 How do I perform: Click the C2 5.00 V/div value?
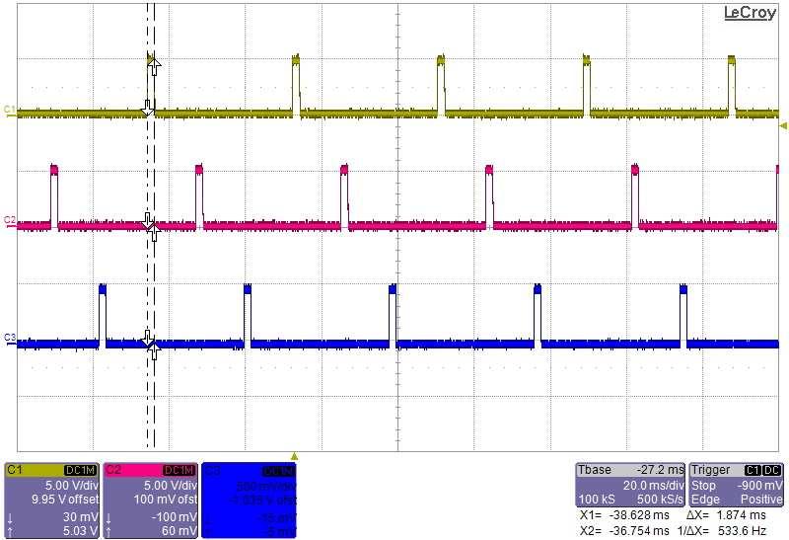click(170, 486)
